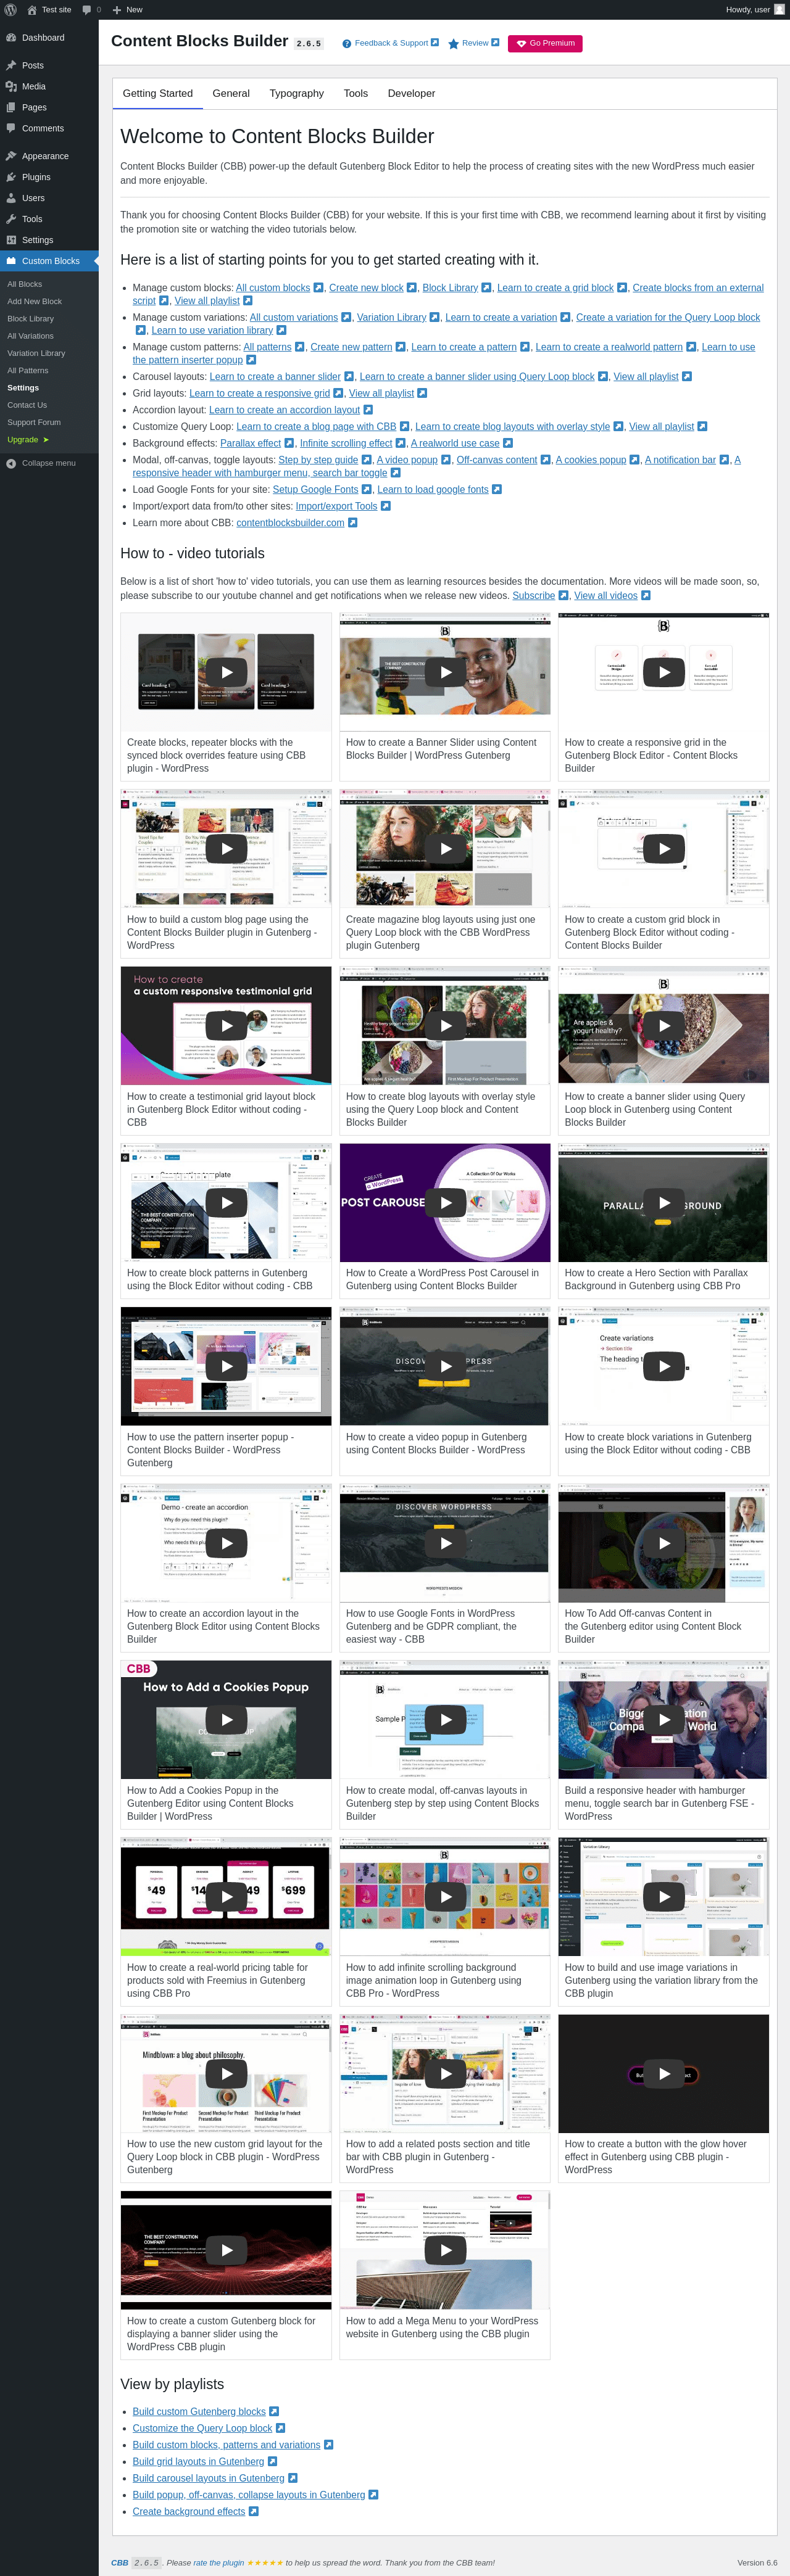790x2576 pixels.
Task: Play the Banner Slider video tutorial
Action: click(x=445, y=672)
